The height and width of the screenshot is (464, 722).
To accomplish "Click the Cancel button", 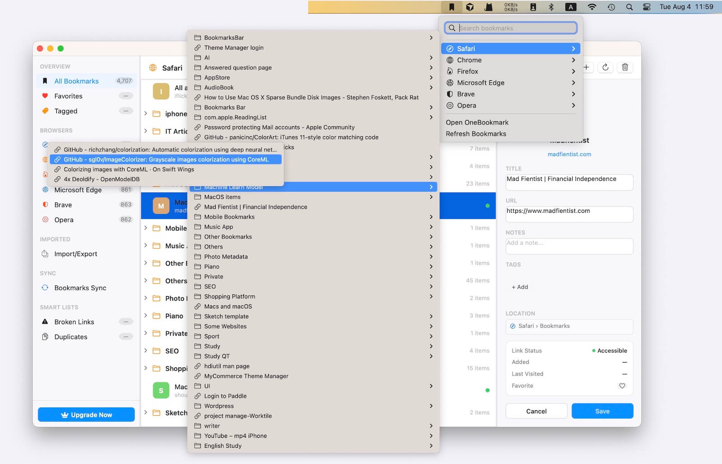I will [536, 411].
